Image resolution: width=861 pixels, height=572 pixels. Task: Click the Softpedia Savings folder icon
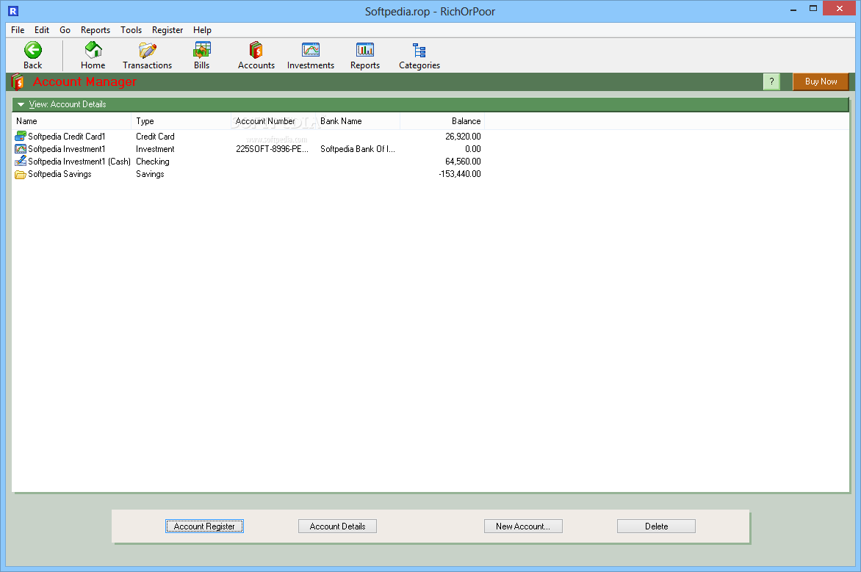[21, 174]
